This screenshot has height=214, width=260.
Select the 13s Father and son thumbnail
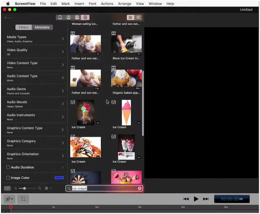pyautogui.click(x=85, y=78)
